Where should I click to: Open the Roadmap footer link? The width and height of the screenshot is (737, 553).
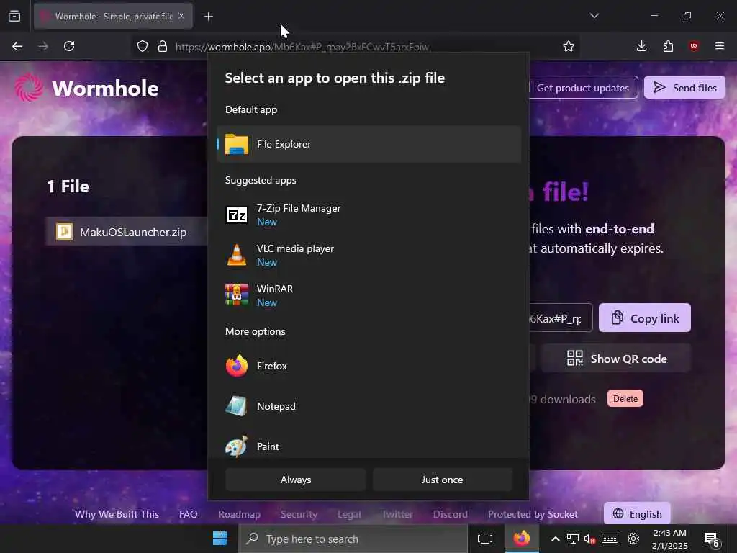tap(239, 514)
